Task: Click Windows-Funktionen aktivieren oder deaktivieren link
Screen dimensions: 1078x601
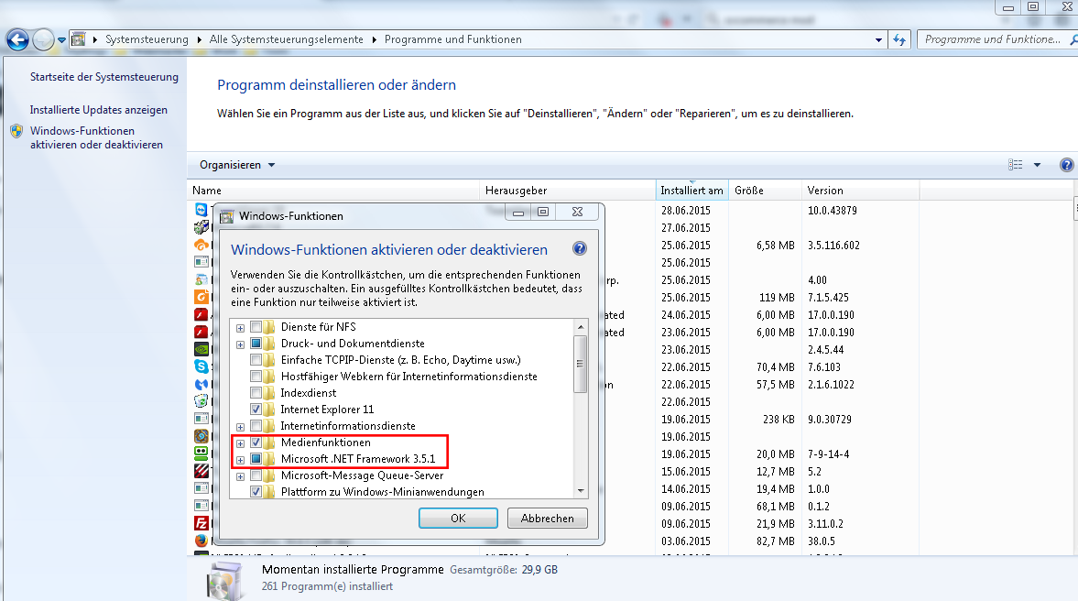Action: [x=97, y=137]
